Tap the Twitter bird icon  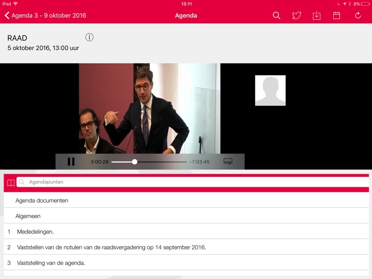coord(297,16)
